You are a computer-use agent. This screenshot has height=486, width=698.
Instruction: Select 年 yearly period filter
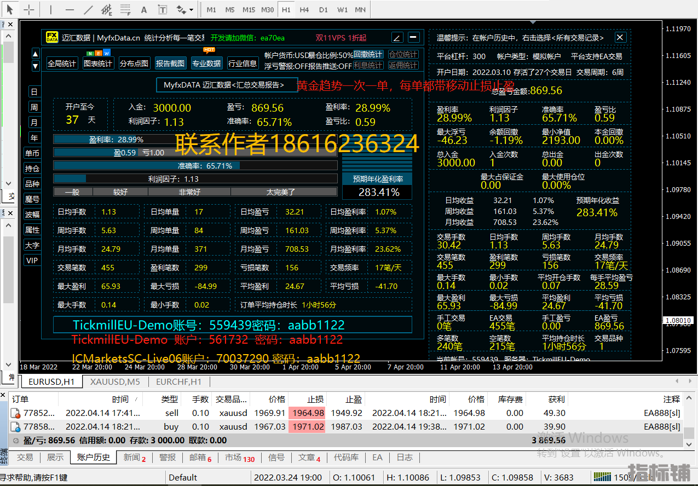pos(34,138)
